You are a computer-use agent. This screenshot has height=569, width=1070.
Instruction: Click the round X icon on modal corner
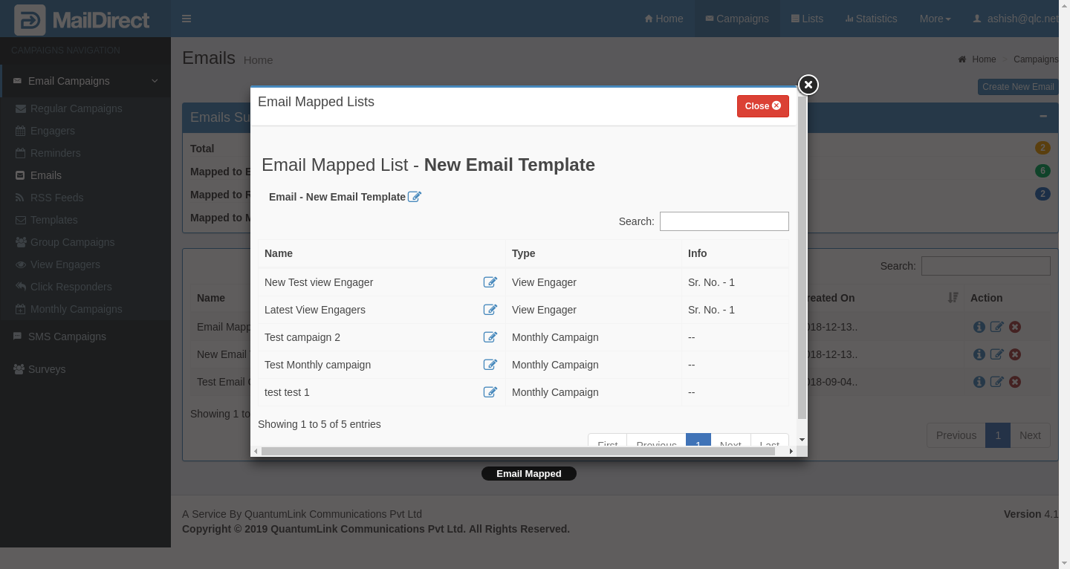(808, 85)
